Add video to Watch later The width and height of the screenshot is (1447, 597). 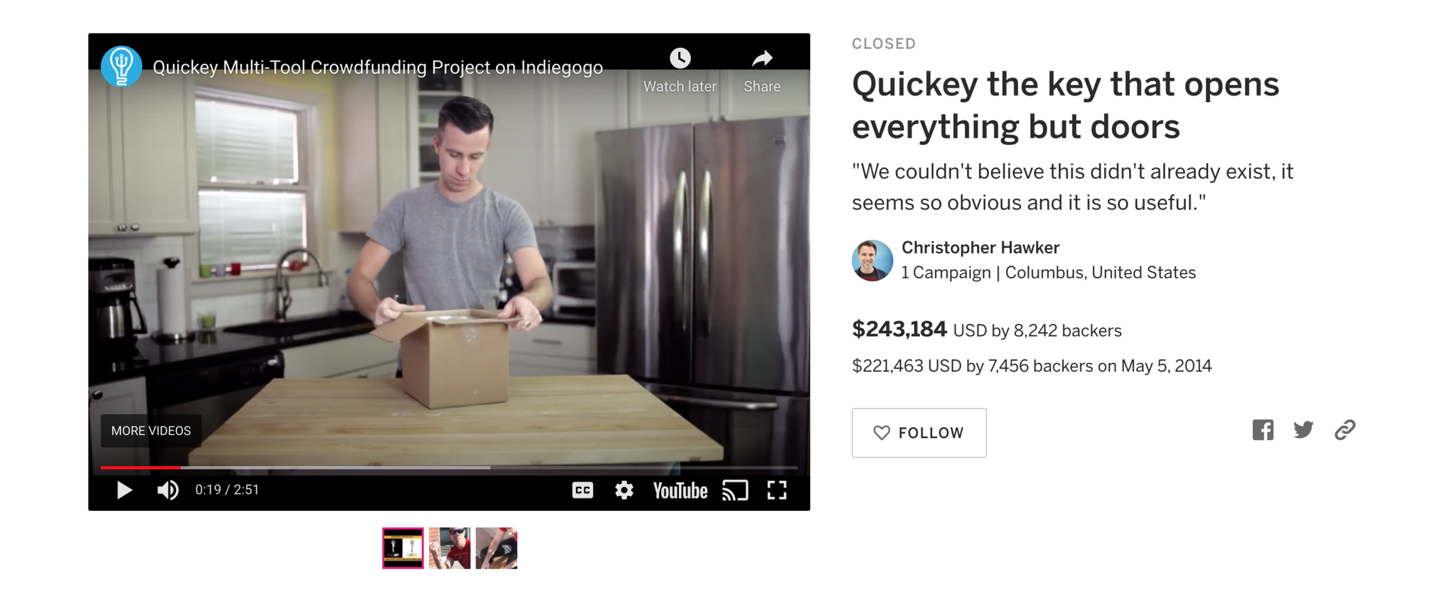pyautogui.click(x=680, y=71)
